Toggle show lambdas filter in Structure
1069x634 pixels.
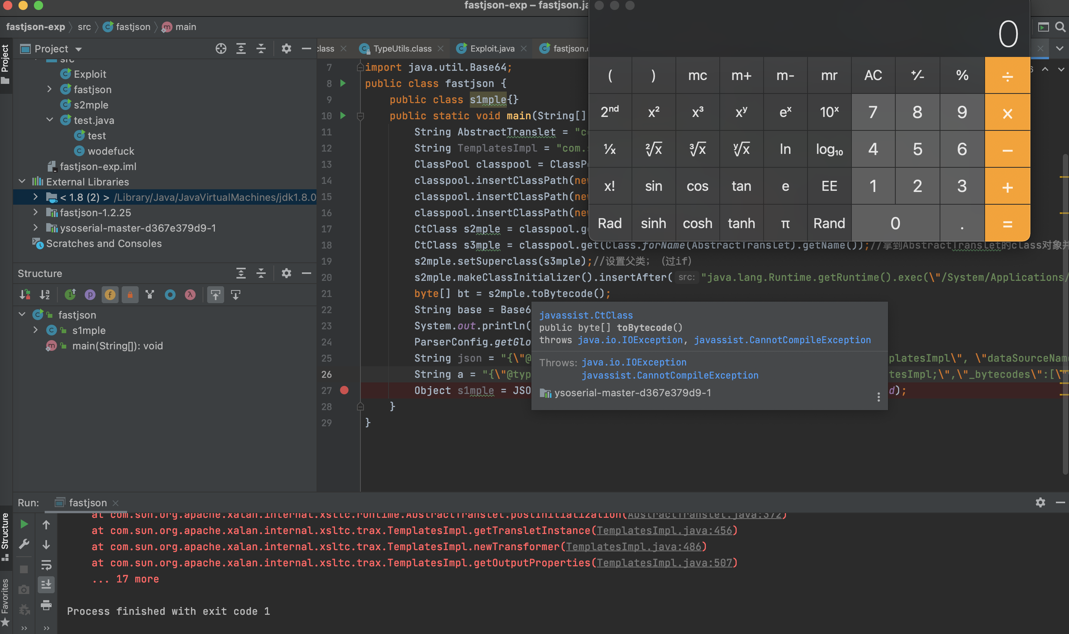coord(190,294)
